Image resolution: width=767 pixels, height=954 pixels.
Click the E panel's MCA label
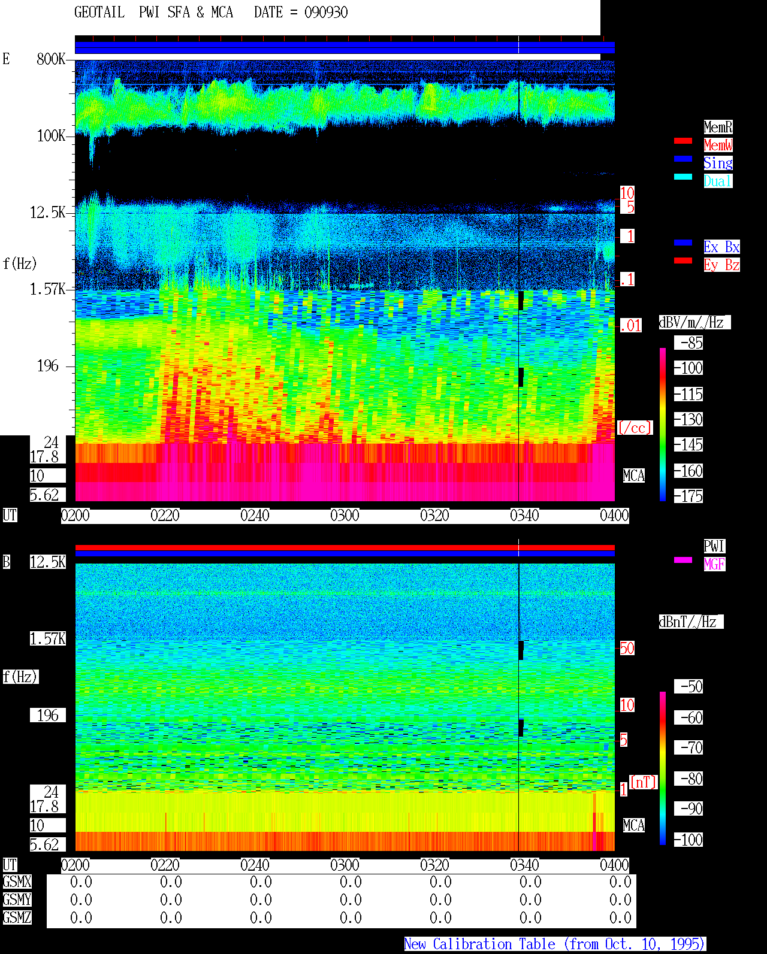click(x=634, y=476)
